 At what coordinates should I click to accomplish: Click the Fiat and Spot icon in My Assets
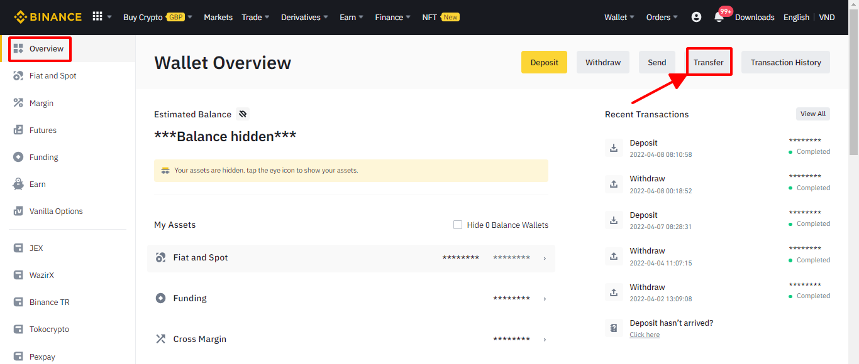tap(160, 257)
